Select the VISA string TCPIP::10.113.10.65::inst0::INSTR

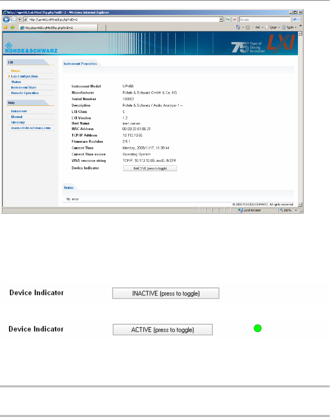pyautogui.click(x=149, y=161)
